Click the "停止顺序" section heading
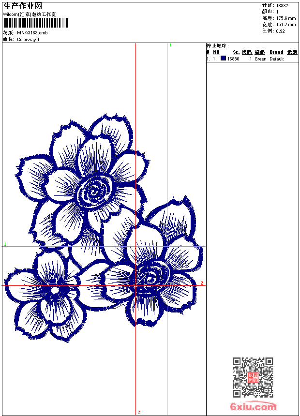The width and height of the screenshot is (300, 416). click(x=217, y=46)
